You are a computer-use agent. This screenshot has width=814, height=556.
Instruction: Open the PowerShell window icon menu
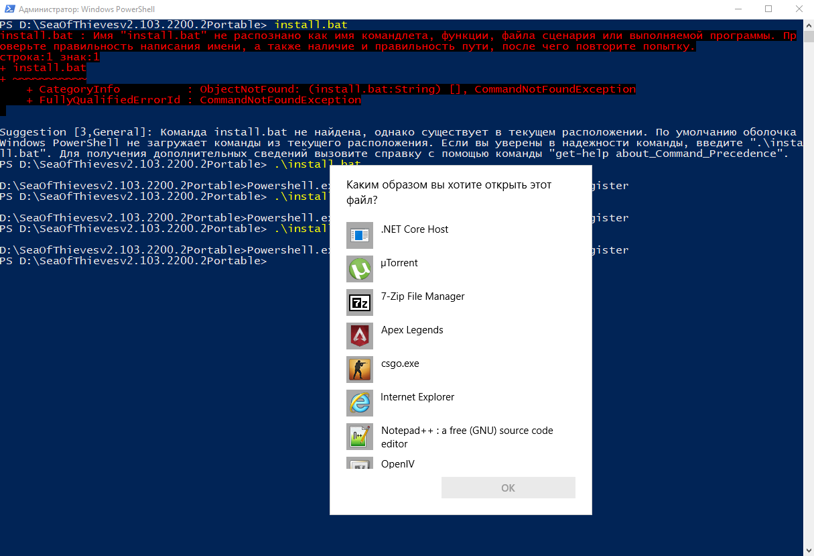(9, 9)
